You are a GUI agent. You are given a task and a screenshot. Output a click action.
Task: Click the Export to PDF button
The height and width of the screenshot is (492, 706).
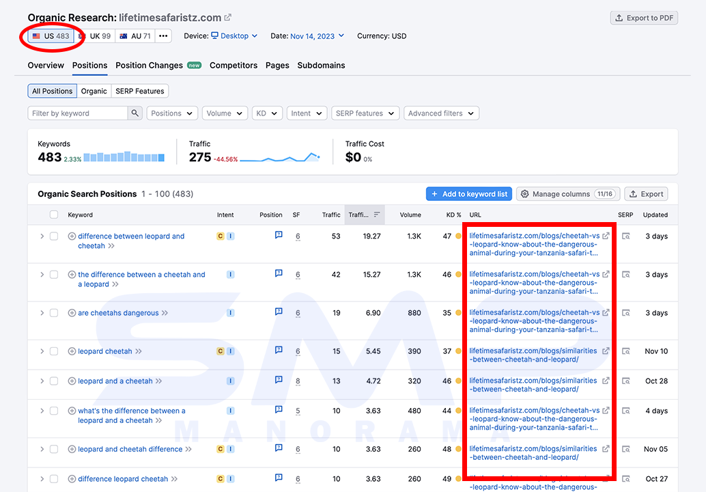[644, 18]
